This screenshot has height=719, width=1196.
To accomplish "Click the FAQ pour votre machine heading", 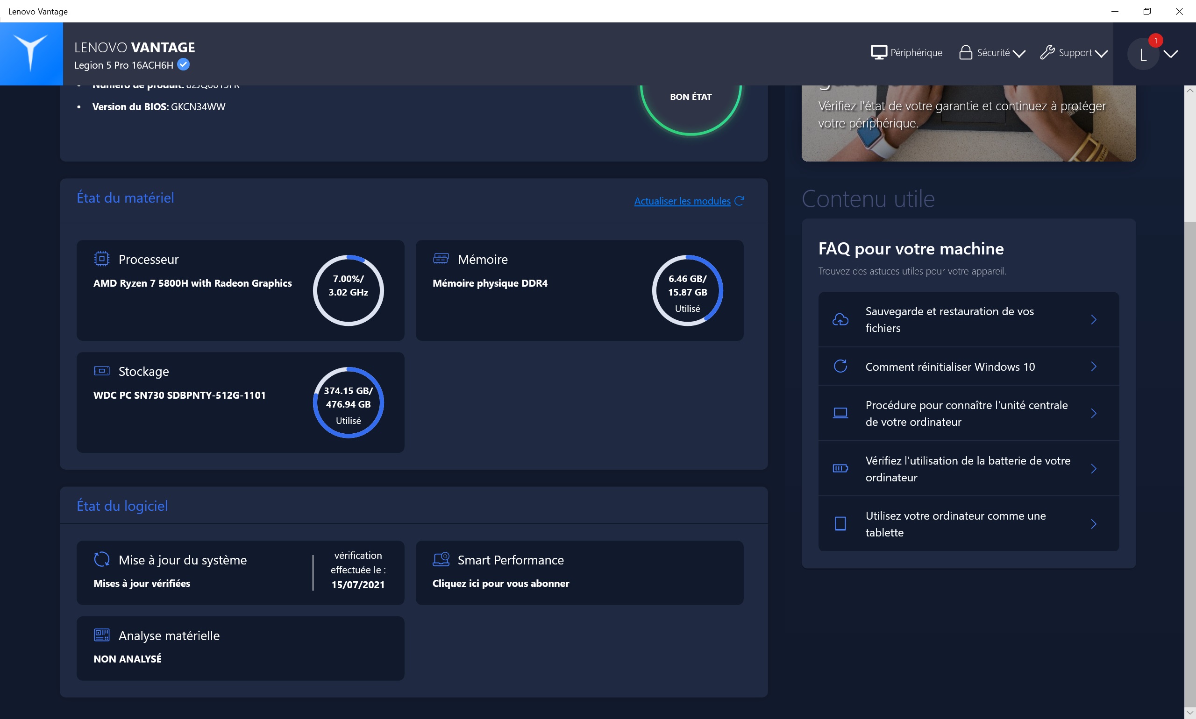I will pyautogui.click(x=911, y=248).
